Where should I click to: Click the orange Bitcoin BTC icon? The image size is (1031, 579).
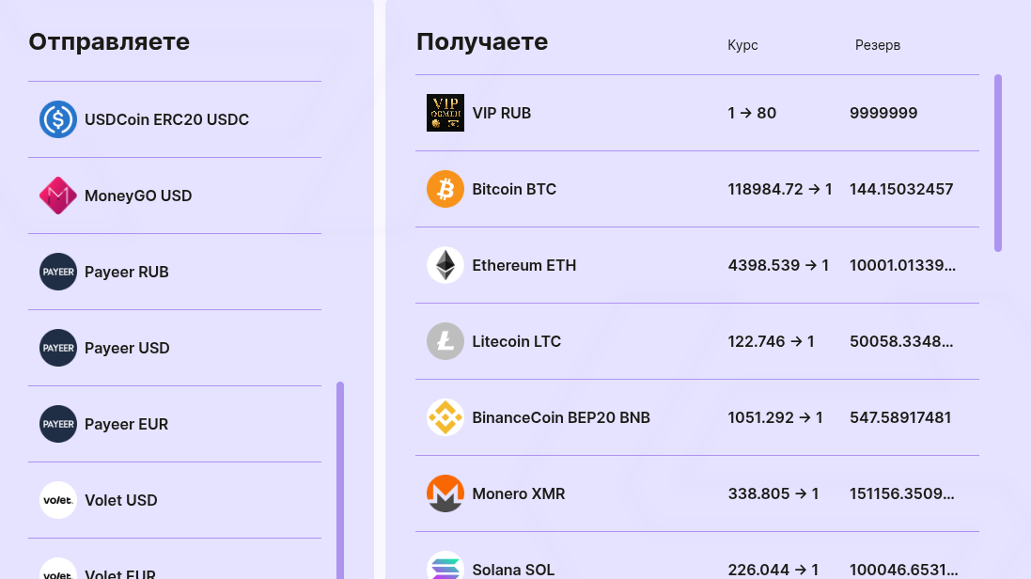pyautogui.click(x=445, y=189)
